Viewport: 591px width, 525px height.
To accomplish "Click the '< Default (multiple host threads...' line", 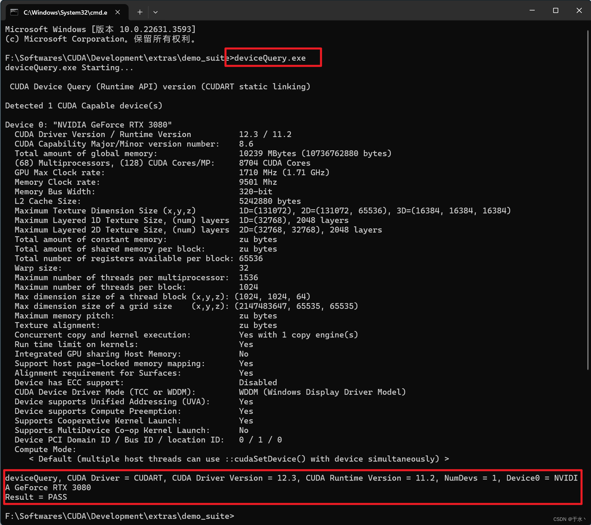I will click(239, 459).
